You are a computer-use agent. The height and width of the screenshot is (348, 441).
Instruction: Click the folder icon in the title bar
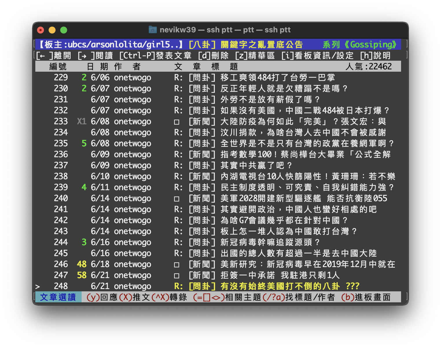tap(152, 30)
